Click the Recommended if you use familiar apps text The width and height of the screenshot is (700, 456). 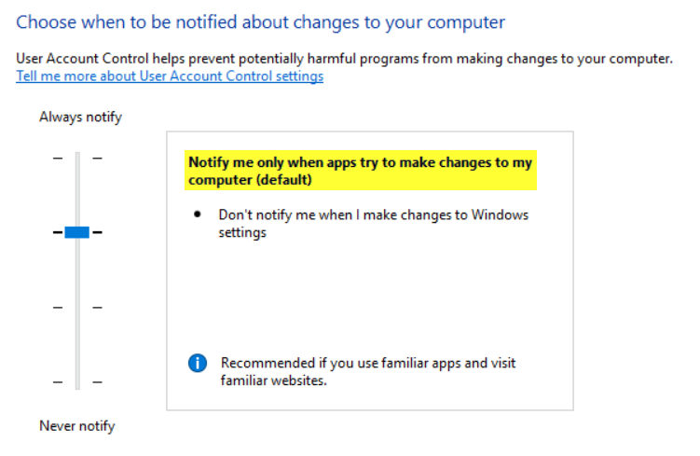tap(368, 371)
